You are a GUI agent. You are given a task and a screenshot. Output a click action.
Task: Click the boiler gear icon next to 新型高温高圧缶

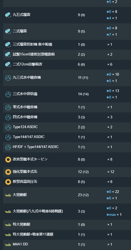(8, 182)
